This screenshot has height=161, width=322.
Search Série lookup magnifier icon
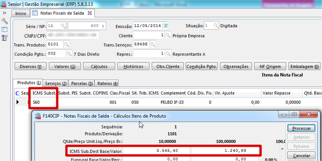point(63,26)
